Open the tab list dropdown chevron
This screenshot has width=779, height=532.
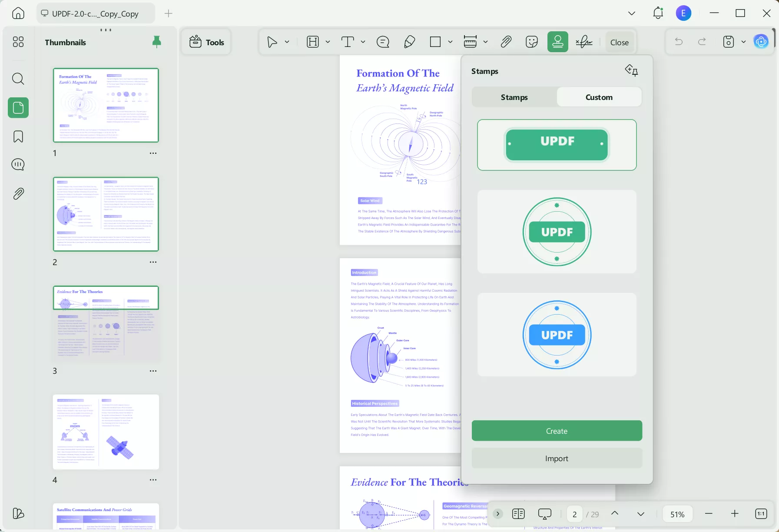pyautogui.click(x=632, y=13)
